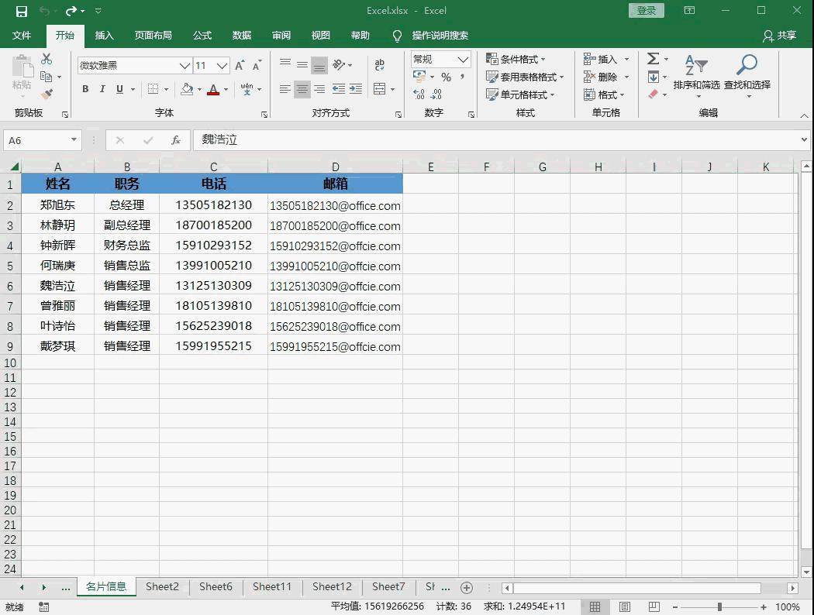This screenshot has height=615, width=814.
Task: Select the Percent Style icon
Action: (x=444, y=76)
